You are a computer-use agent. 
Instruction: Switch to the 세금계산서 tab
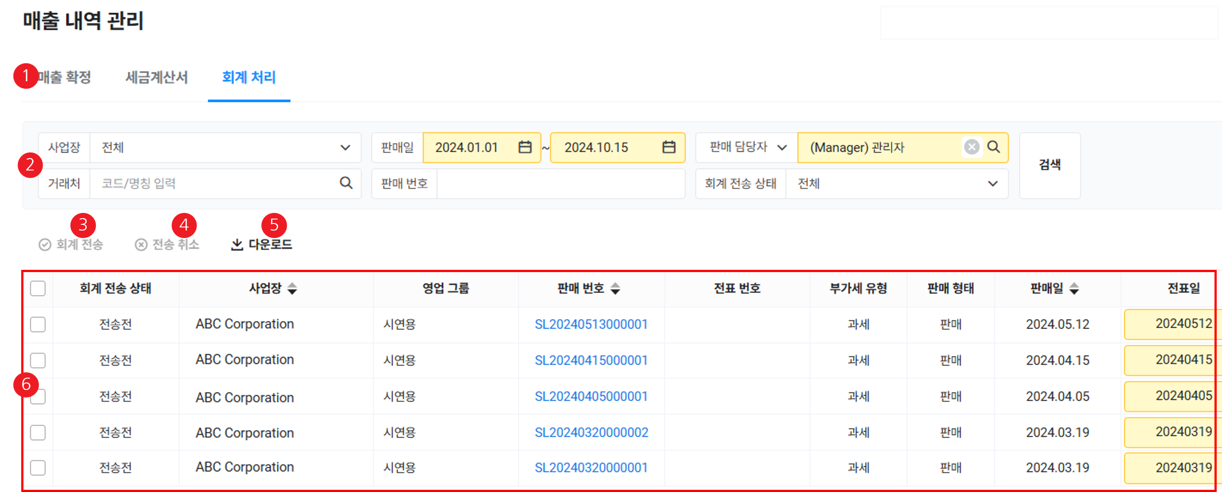157,77
